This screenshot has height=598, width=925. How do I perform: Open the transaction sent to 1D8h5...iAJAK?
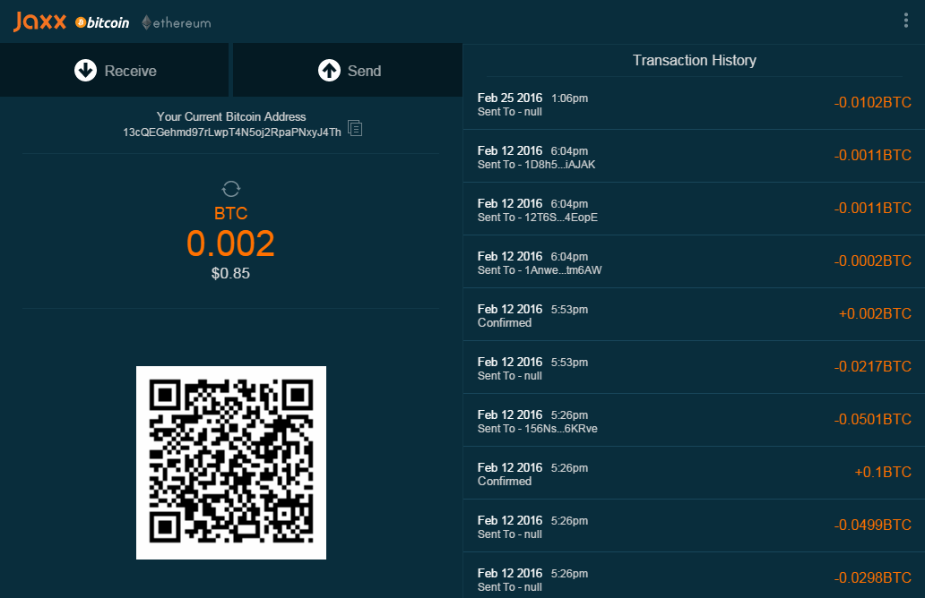(694, 157)
